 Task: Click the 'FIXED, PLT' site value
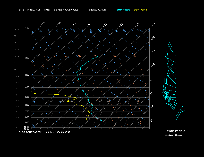point(34,10)
